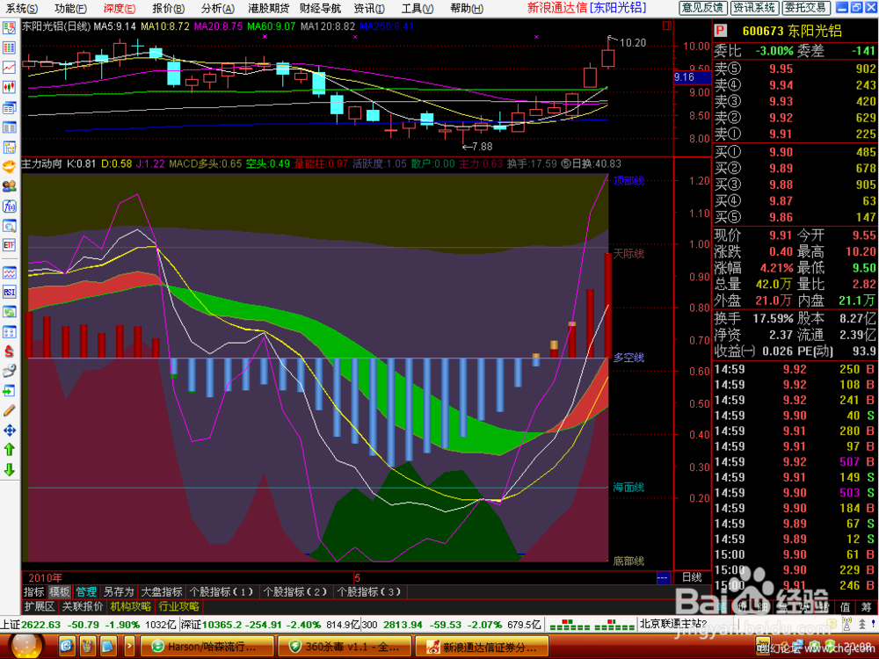The width and height of the screenshot is (879, 659).
Task: Select the 模板 tab
Action: [59, 591]
